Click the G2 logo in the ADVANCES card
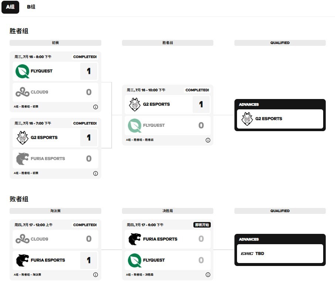Screen dimensions: 335x290 click(247, 119)
